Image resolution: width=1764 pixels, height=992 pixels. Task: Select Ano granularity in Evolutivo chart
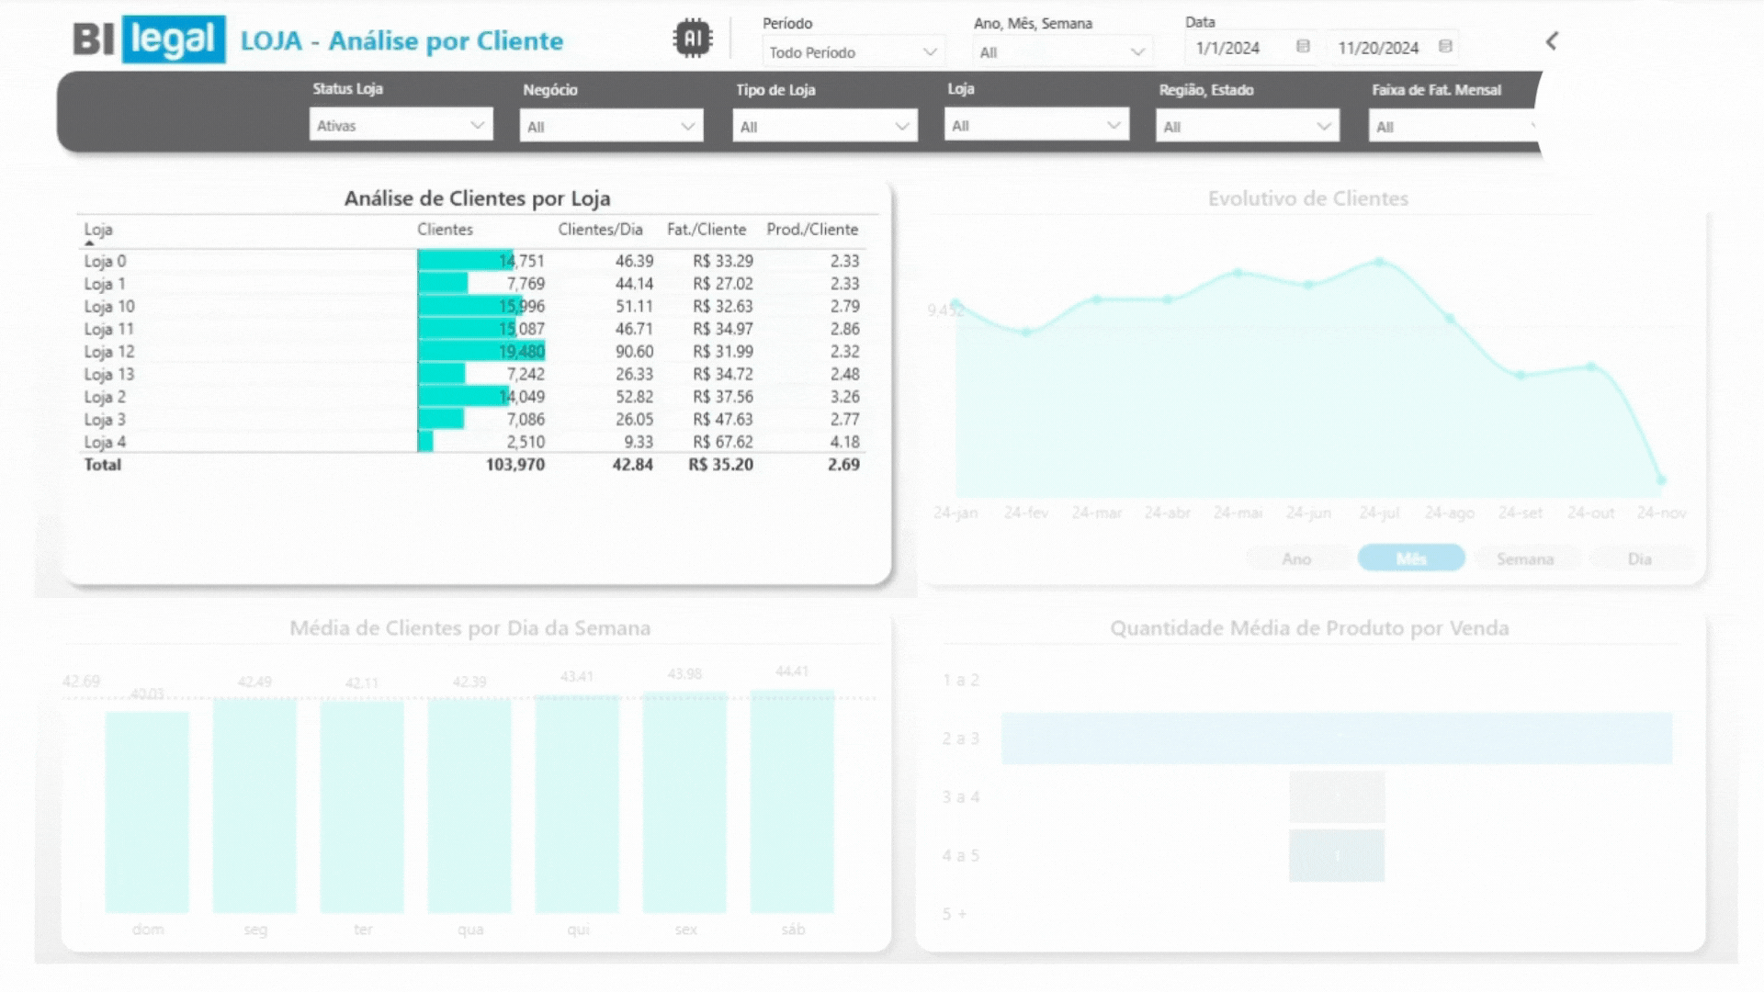[x=1296, y=558]
